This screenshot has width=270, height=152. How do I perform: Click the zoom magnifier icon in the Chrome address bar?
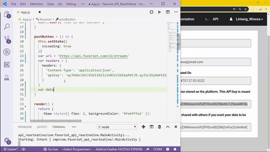point(240,9)
